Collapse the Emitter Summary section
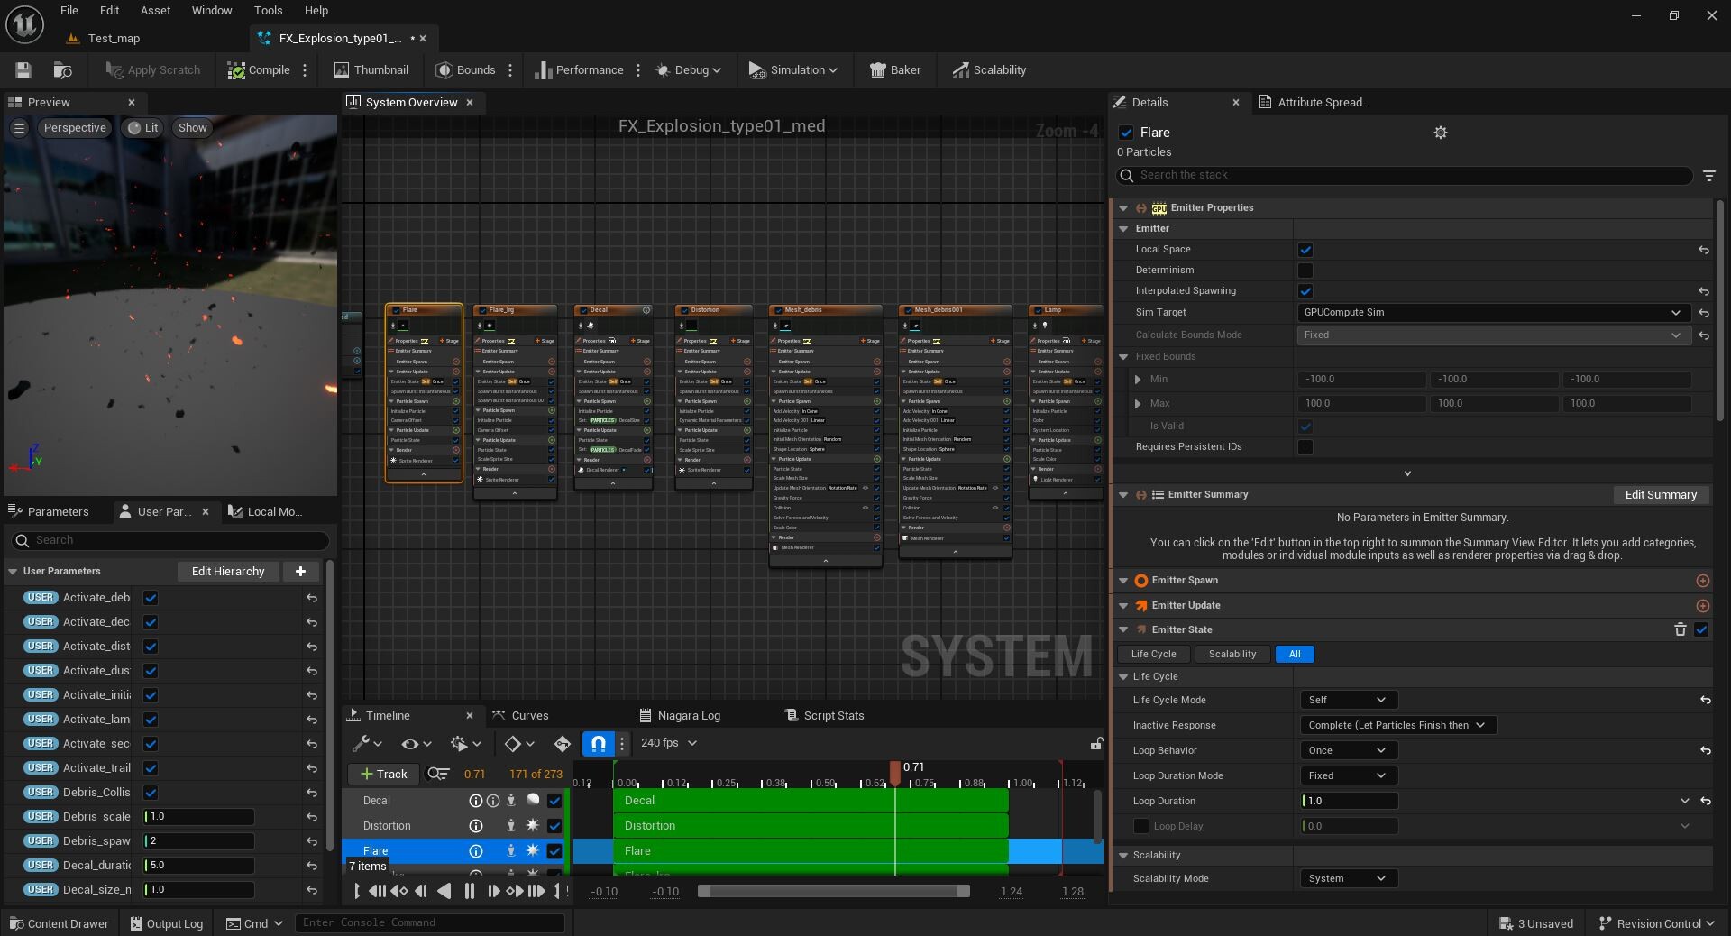The height and width of the screenshot is (936, 1731). tap(1123, 495)
